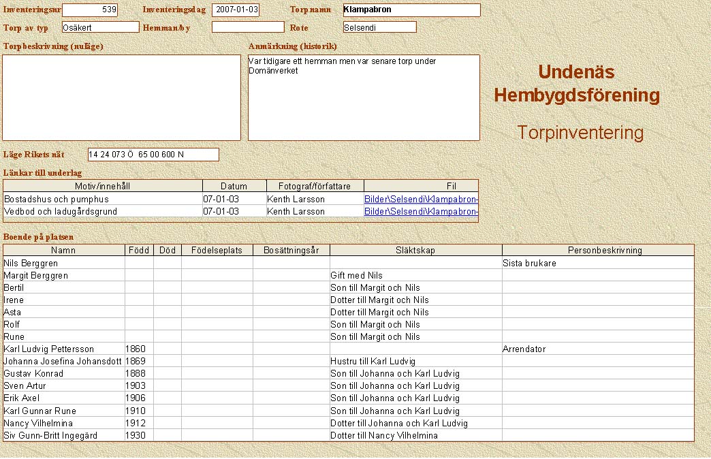
Task: Select the Rote field showing Selsendi
Action: [x=379, y=27]
